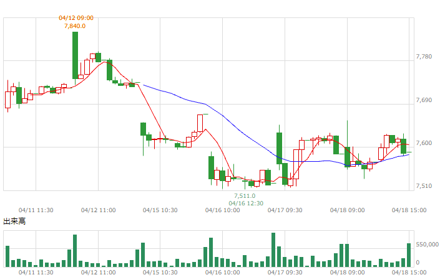Image resolution: width=440 pixels, height=280 pixels.
Task: Click "04/17 09:30" under the volume chart
Action: [x=285, y=272]
